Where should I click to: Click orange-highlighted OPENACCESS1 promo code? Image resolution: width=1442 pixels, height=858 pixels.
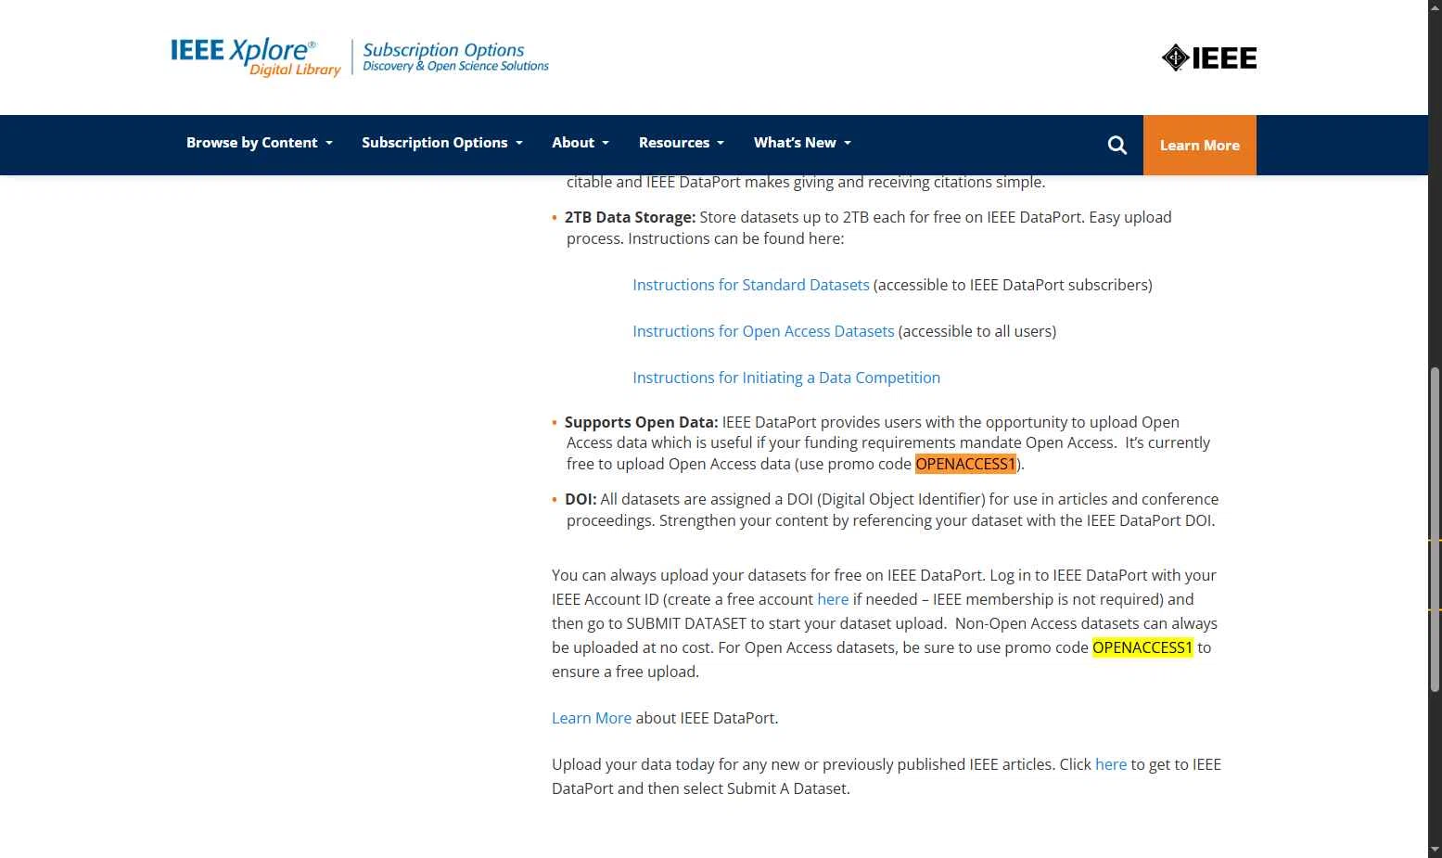(x=965, y=464)
